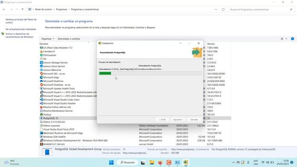Viewport: 297px width, 167px height.
Task: Click the Microsoft 365 es-es icon
Action: (41, 74)
